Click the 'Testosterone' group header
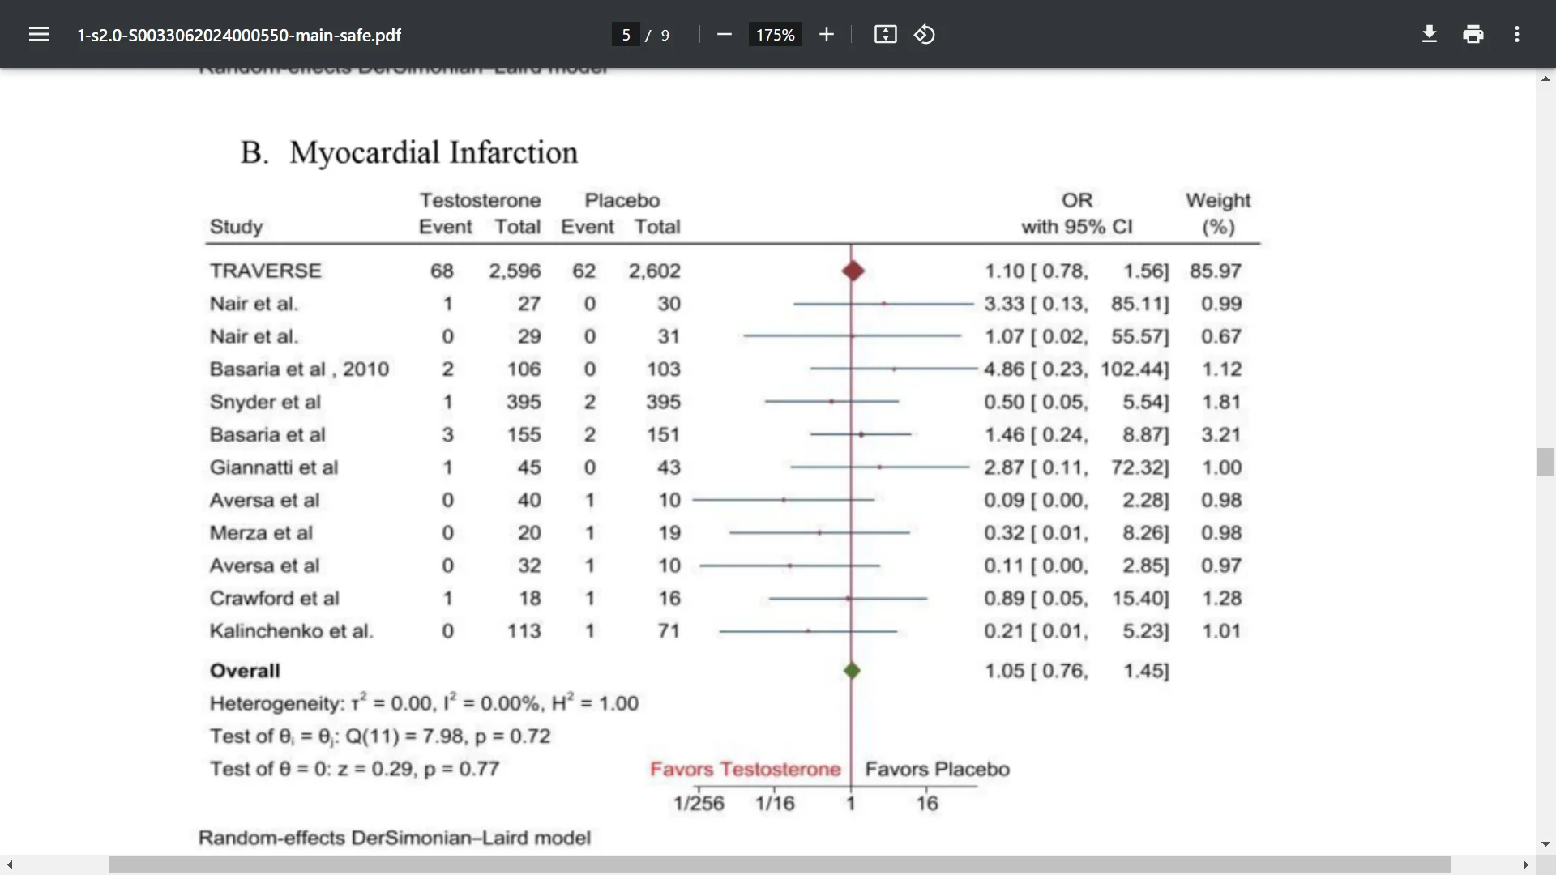This screenshot has width=1556, height=875. coord(480,200)
